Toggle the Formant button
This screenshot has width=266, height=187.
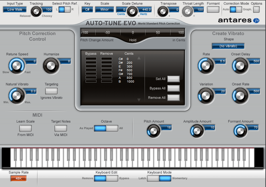coord(213,9)
